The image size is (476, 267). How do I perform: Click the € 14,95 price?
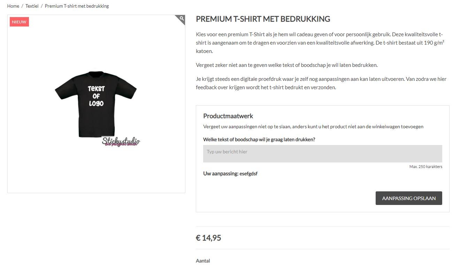pyautogui.click(x=208, y=238)
